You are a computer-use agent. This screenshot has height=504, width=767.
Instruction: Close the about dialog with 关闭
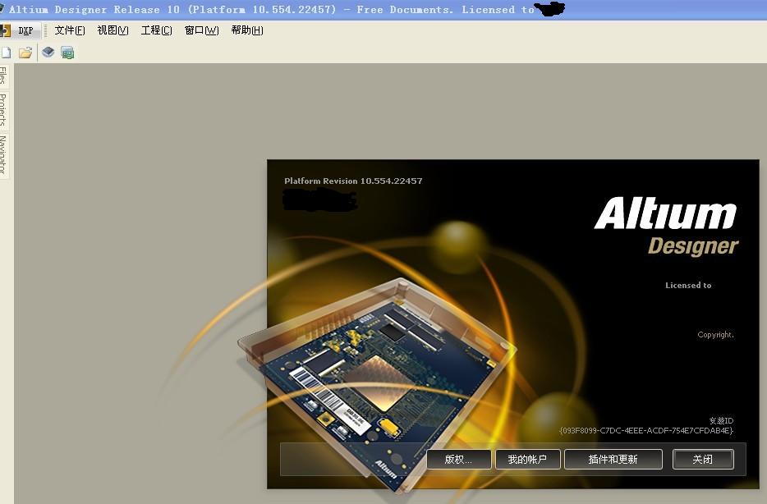pyautogui.click(x=703, y=460)
